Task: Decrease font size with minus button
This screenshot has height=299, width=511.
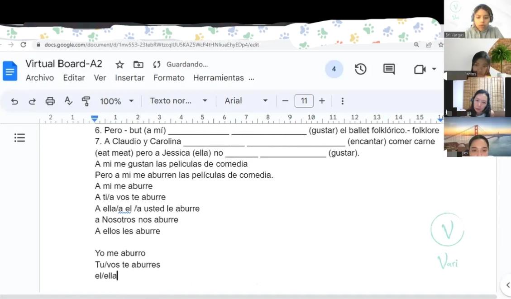Action: click(285, 101)
